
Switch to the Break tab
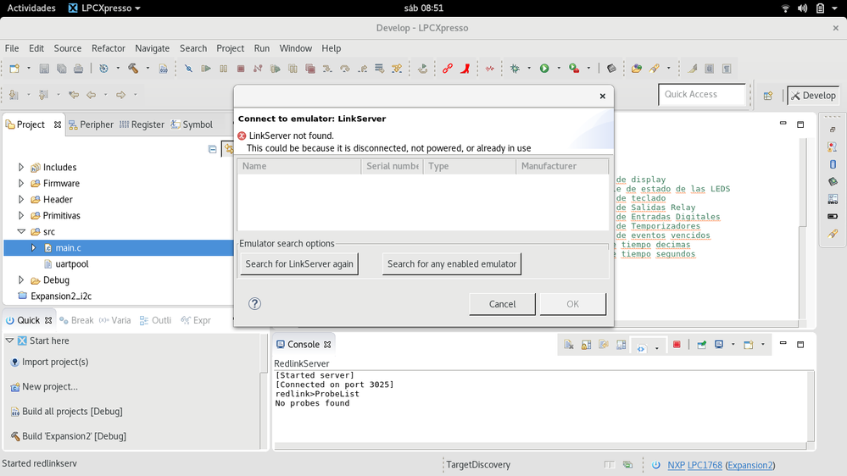coord(76,320)
